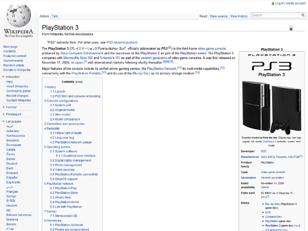Jump to 5.6 OtherOS support

coord(64,179)
